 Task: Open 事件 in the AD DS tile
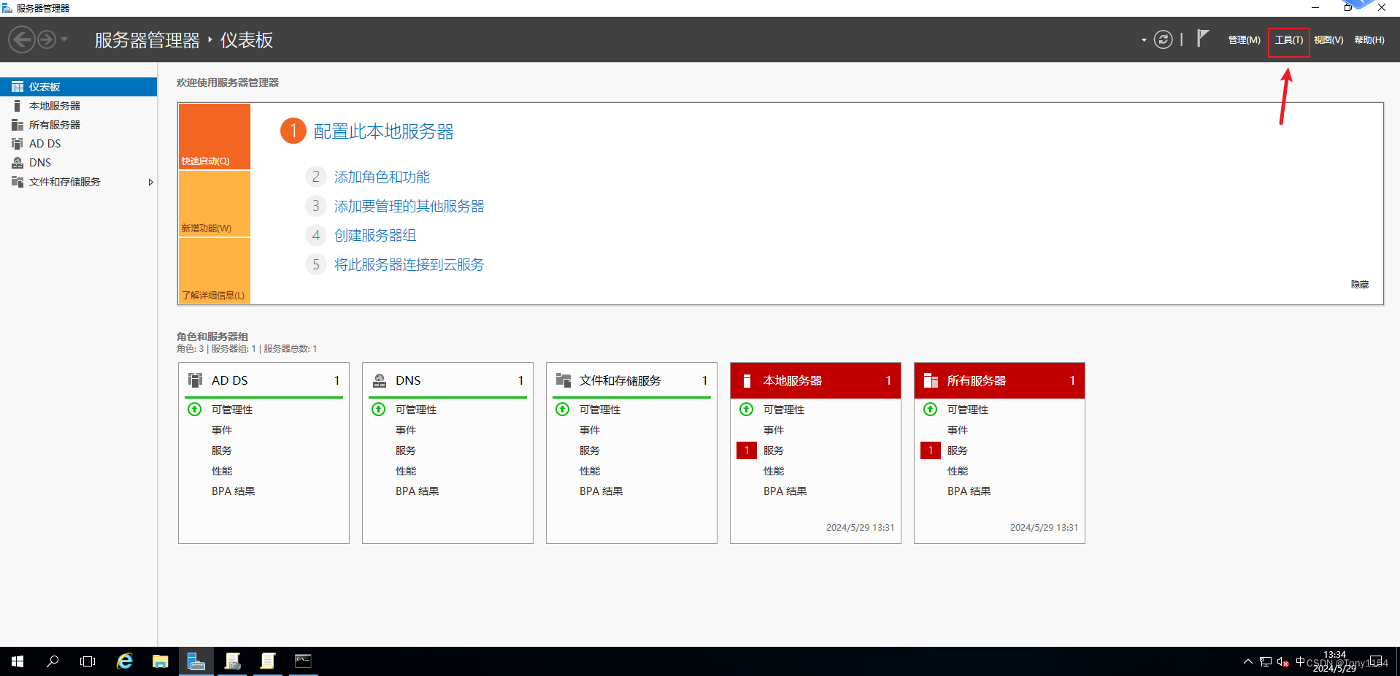click(x=222, y=430)
